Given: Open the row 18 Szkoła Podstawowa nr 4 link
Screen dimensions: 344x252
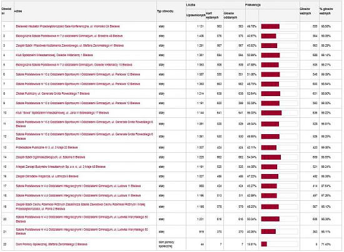Looking at the screenshot, I should (x=78, y=195).
